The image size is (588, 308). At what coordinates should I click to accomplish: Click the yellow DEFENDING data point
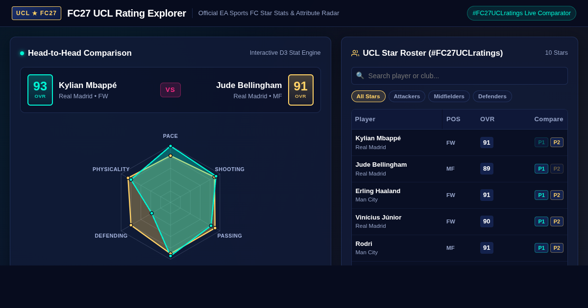(131, 225)
